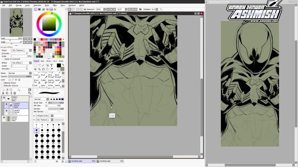Adjust the layer Opacity slider

(x=20, y=77)
